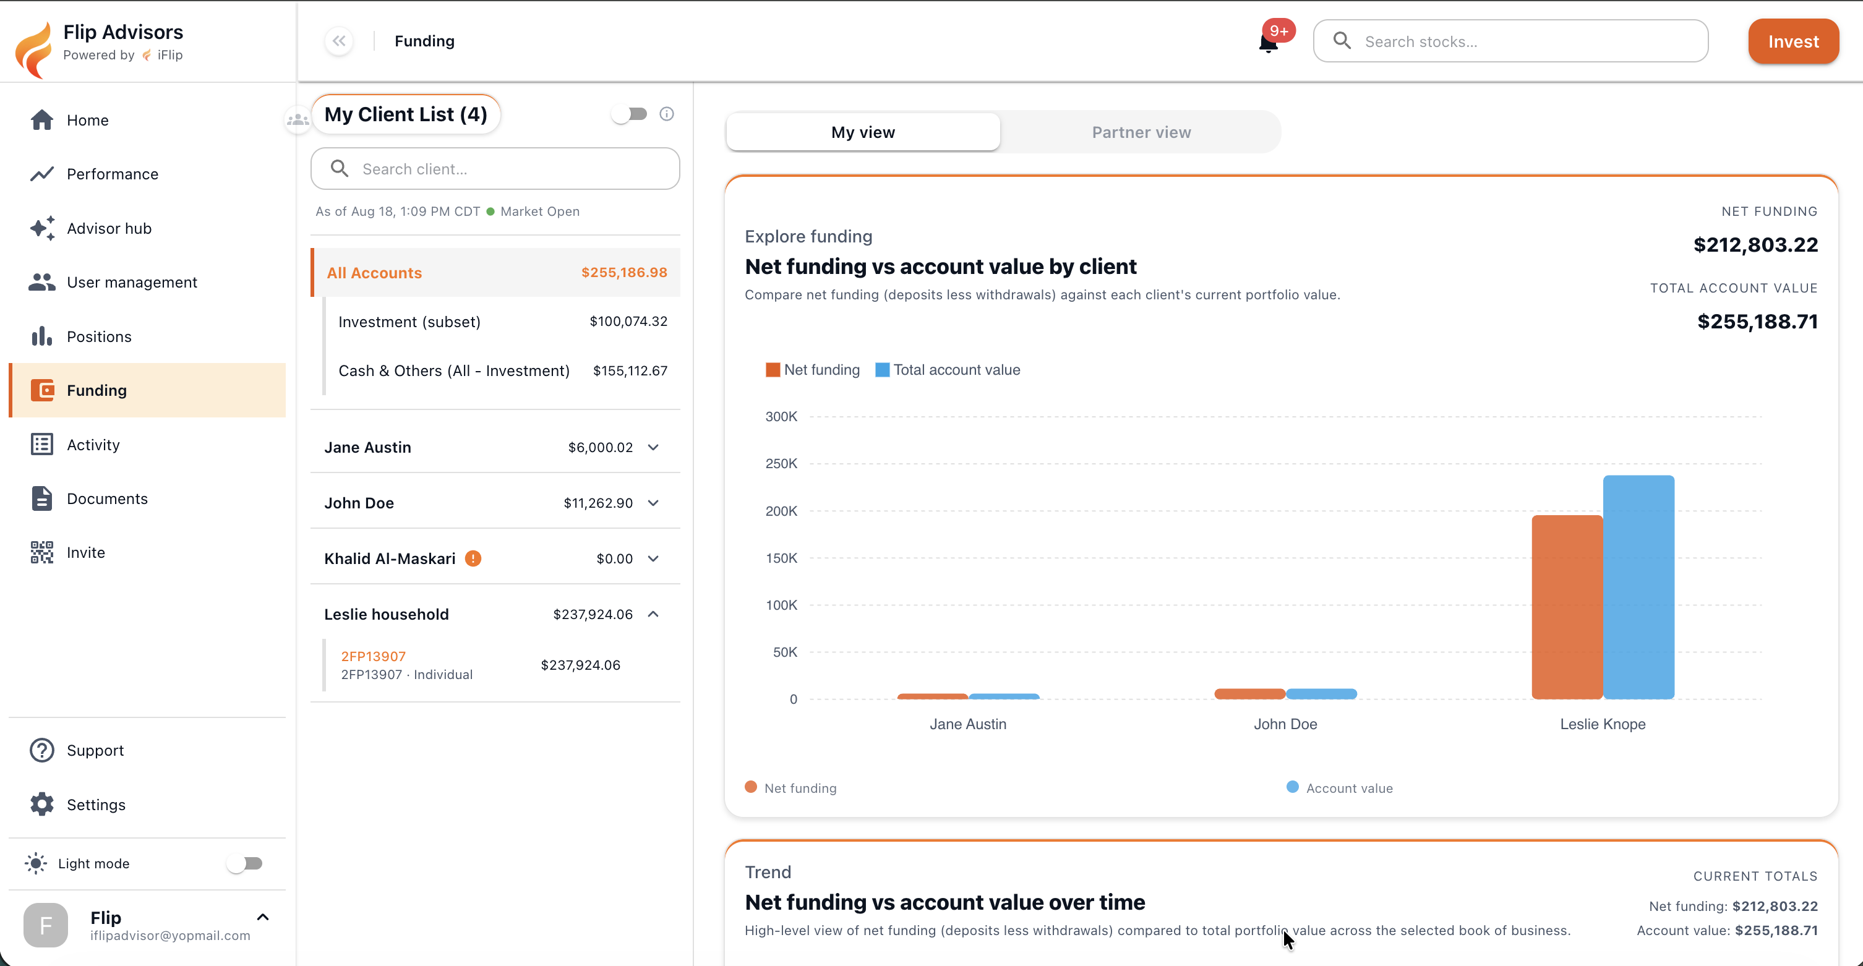Screen dimensions: 1863x966
Task: Click the client group icon beside My Client List
Action: [298, 119]
